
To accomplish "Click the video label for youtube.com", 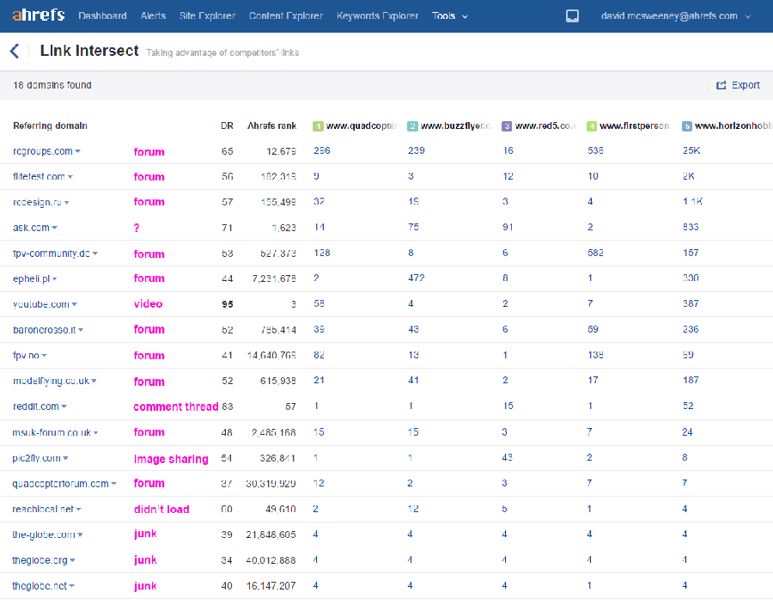I will pyautogui.click(x=149, y=303).
